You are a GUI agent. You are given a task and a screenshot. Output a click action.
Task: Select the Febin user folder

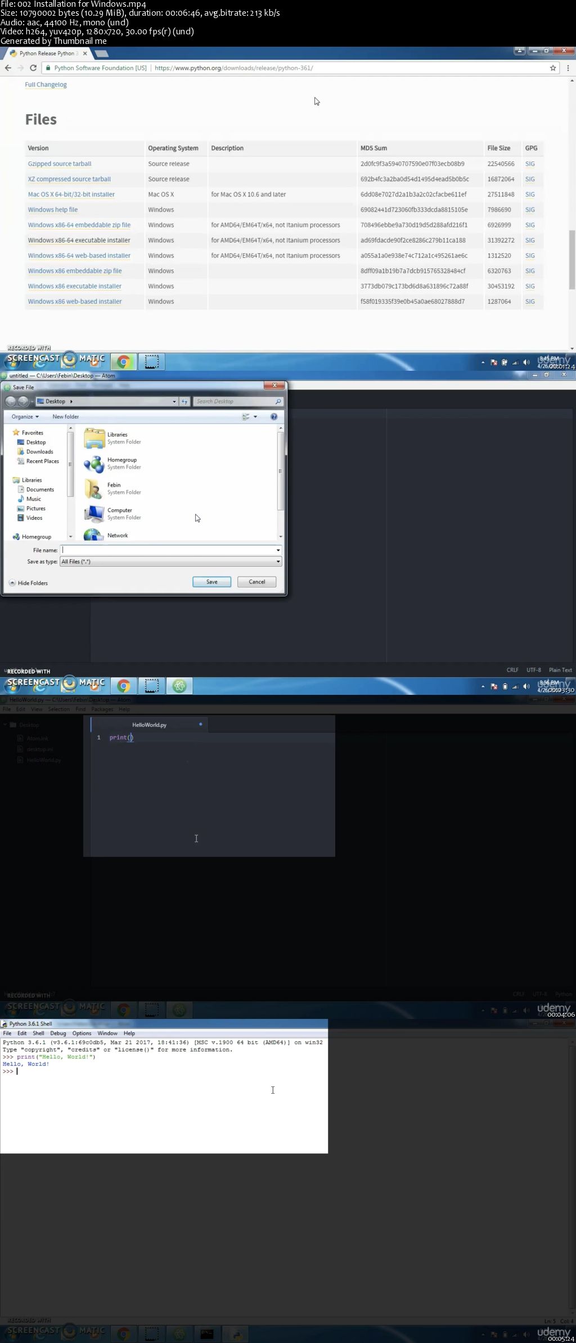pyautogui.click(x=112, y=488)
